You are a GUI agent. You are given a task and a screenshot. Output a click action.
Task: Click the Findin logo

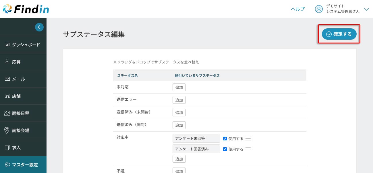[x=26, y=9]
